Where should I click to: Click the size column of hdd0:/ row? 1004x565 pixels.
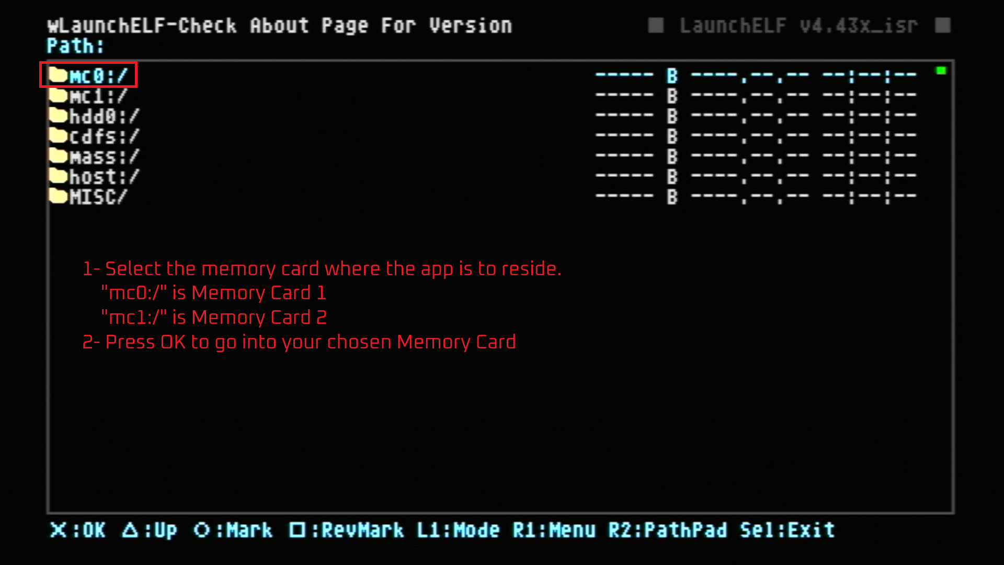tap(636, 116)
